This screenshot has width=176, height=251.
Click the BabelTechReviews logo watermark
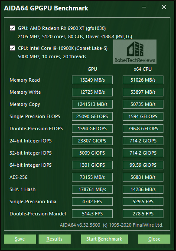(x=135, y=52)
